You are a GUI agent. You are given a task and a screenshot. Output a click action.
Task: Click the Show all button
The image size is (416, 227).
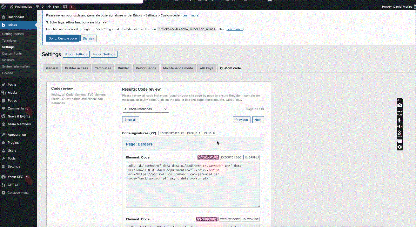(x=130, y=120)
